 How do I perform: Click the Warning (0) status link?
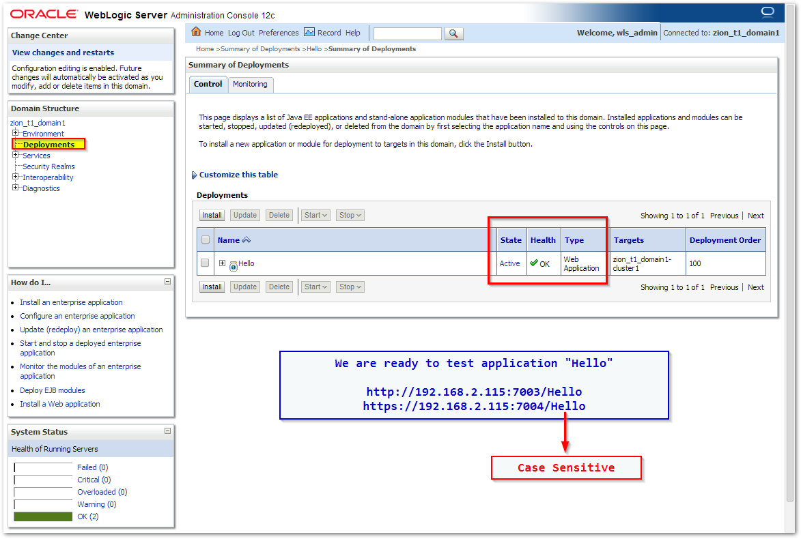point(96,504)
